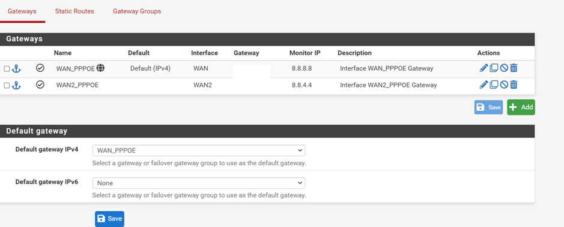Click the Default gateway IPv4 label
The width and height of the screenshot is (564, 227).
click(x=47, y=149)
